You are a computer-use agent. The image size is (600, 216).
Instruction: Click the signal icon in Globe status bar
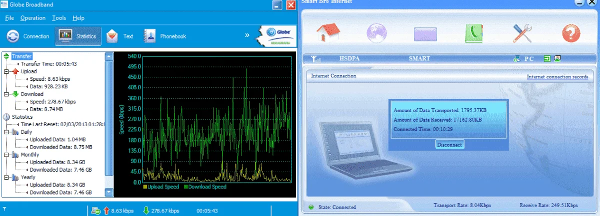tap(4, 209)
